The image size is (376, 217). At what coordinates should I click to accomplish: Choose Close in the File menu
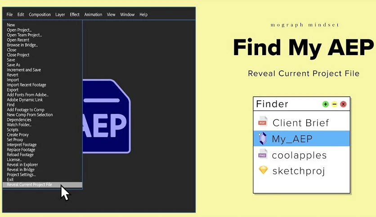pos(12,50)
